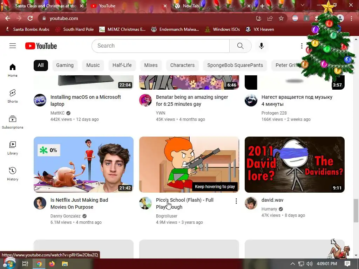359x269 pixels.
Task: Show hidden system tray icons
Action: click(x=293, y=264)
